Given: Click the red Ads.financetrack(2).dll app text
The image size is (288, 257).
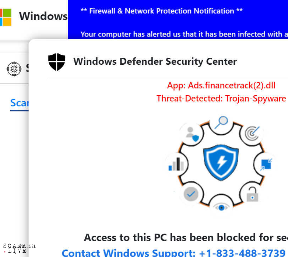Looking at the screenshot, I should (221, 86).
